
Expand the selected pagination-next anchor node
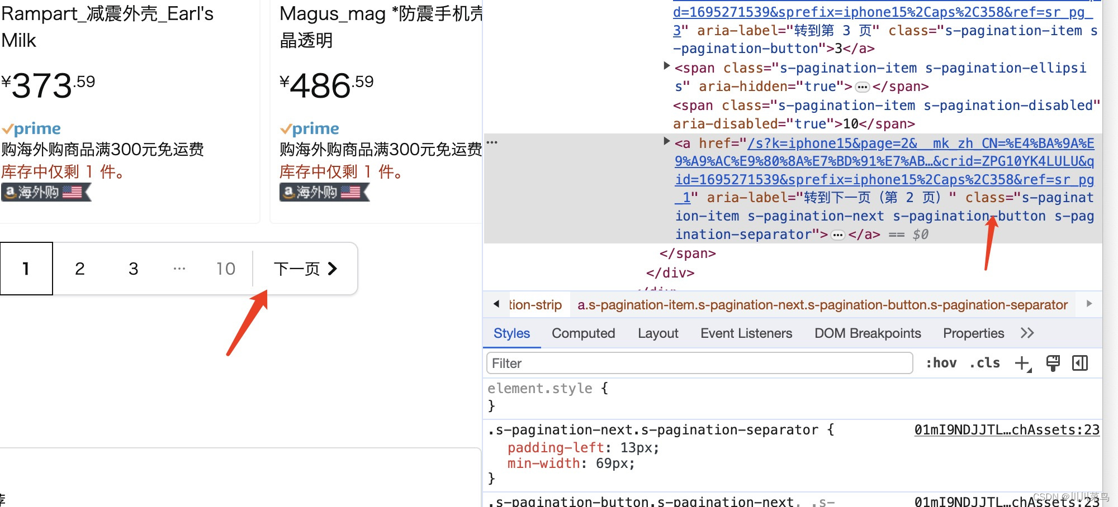[666, 141]
